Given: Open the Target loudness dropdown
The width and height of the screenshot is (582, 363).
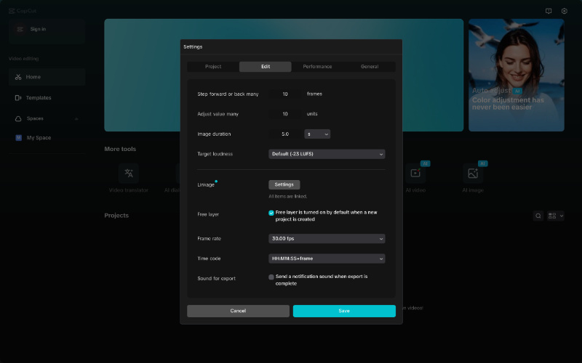Looking at the screenshot, I should click(x=327, y=154).
